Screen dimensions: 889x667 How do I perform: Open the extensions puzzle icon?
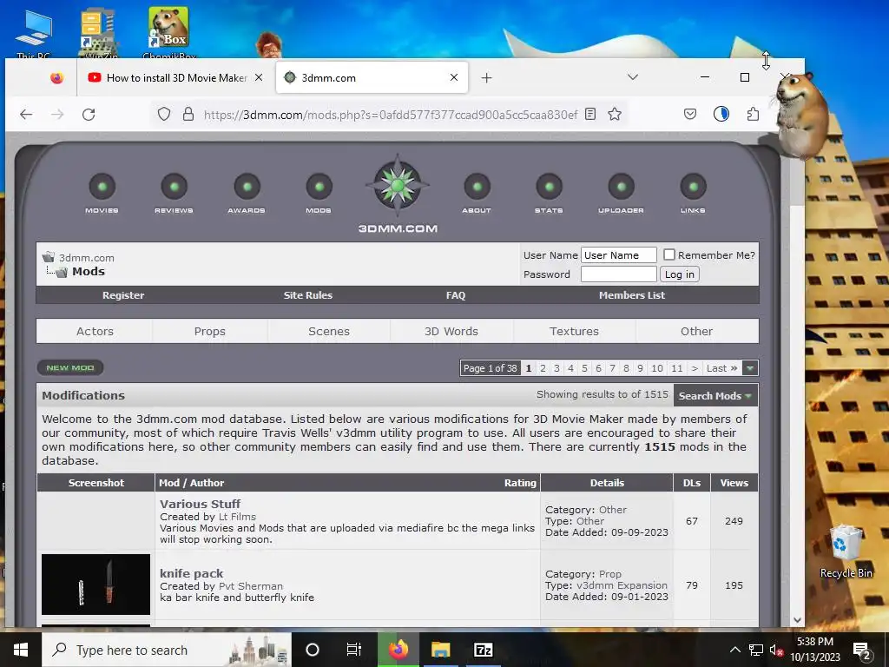point(753,115)
